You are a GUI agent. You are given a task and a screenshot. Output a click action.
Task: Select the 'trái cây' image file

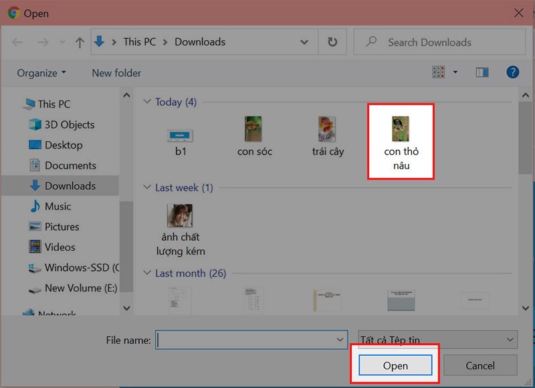coord(328,136)
